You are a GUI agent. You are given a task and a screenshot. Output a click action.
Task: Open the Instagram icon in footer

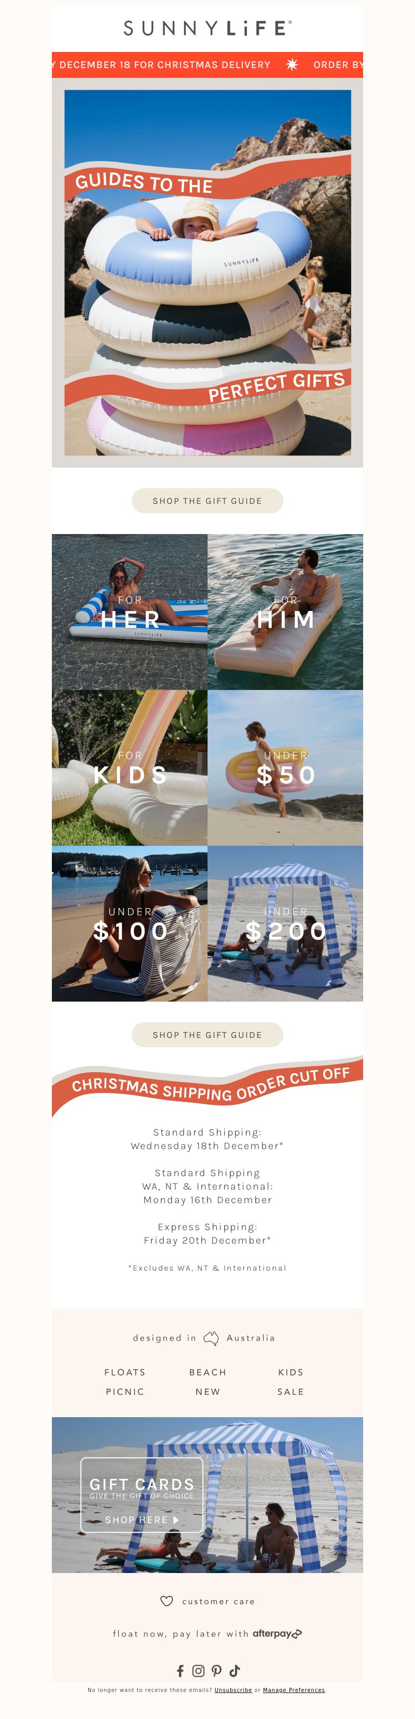199,1670
